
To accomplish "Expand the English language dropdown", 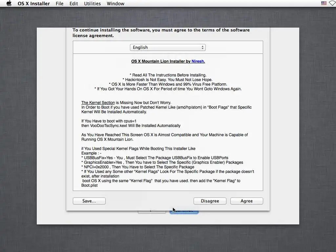I will pos(168,47).
